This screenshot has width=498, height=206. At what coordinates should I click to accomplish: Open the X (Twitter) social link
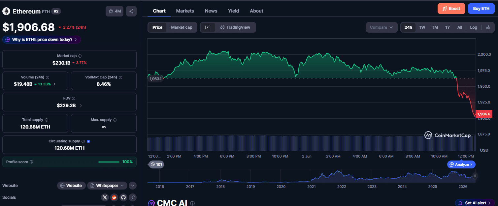105,197
